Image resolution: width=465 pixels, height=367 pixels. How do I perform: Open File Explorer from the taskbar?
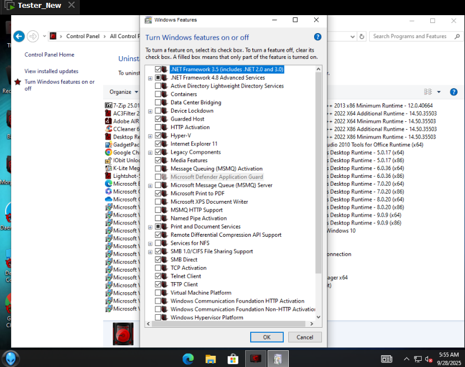[x=210, y=359]
